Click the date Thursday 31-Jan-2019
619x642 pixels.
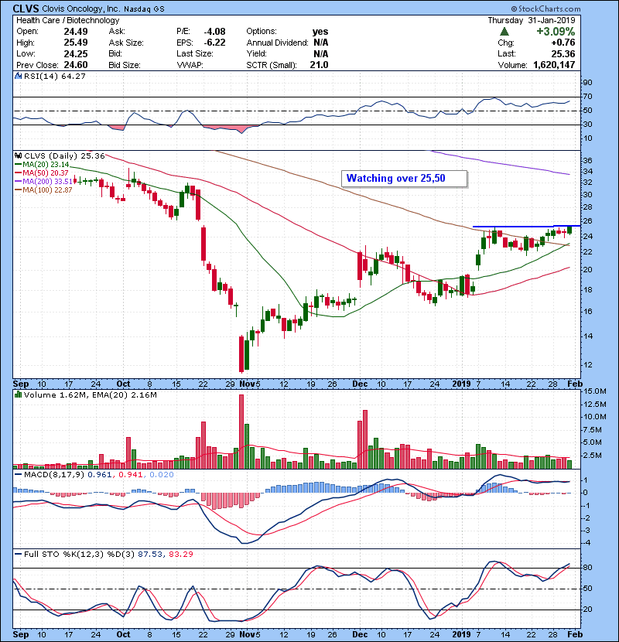tap(532, 20)
